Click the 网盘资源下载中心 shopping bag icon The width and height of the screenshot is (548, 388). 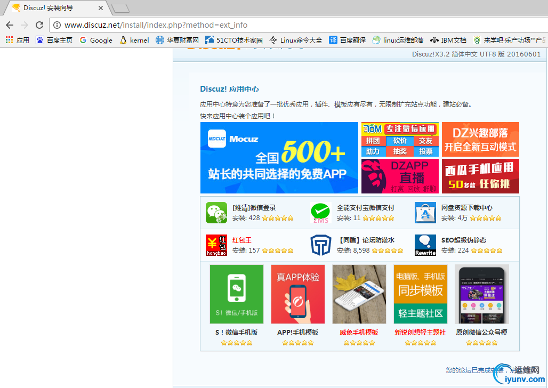point(425,213)
